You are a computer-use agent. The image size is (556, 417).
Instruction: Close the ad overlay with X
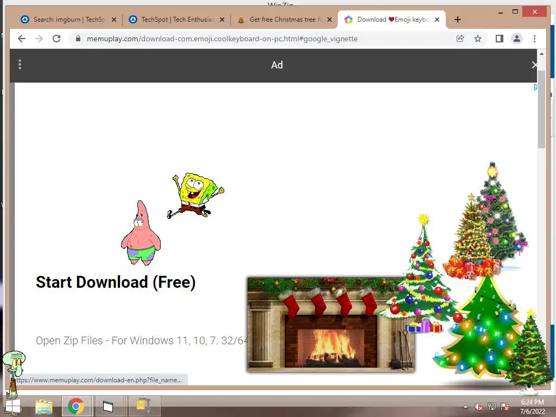534,65
